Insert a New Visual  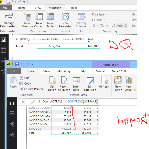point(128,84)
